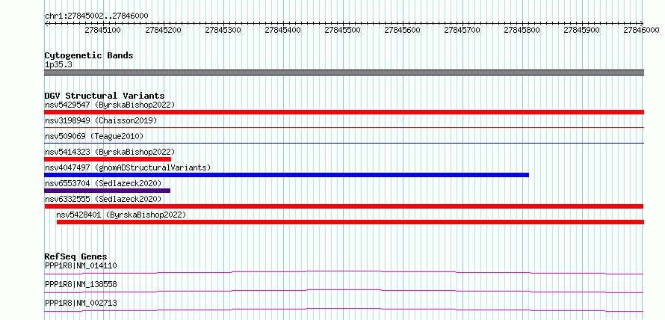Open the PPP1R8|NM_014110 gene label

click(81, 266)
